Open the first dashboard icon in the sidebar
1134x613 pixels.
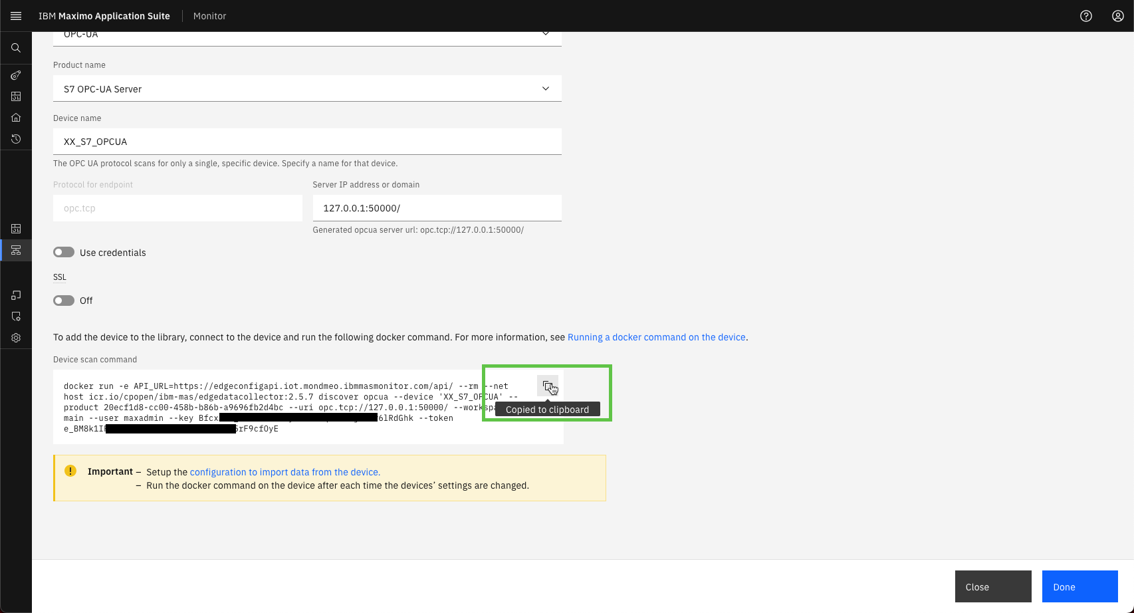[16, 96]
